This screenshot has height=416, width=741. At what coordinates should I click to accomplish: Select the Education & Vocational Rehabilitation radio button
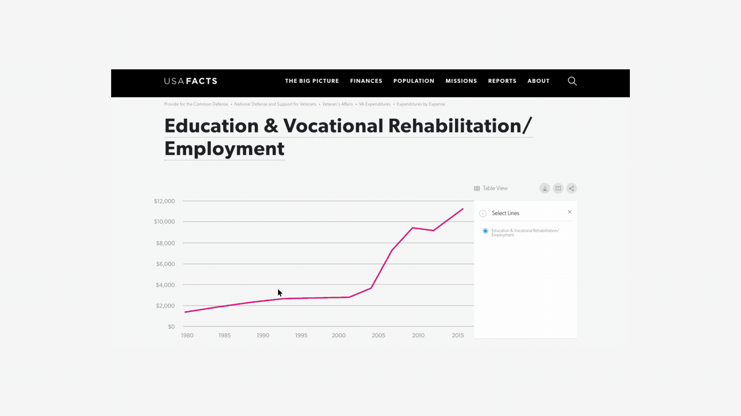[x=486, y=231]
